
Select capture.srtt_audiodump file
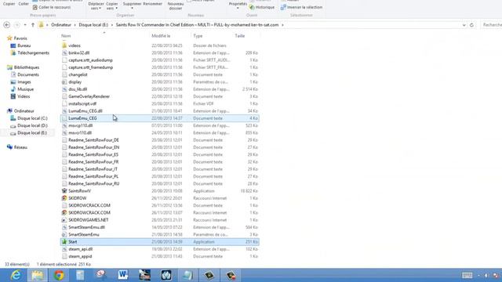click(x=90, y=60)
